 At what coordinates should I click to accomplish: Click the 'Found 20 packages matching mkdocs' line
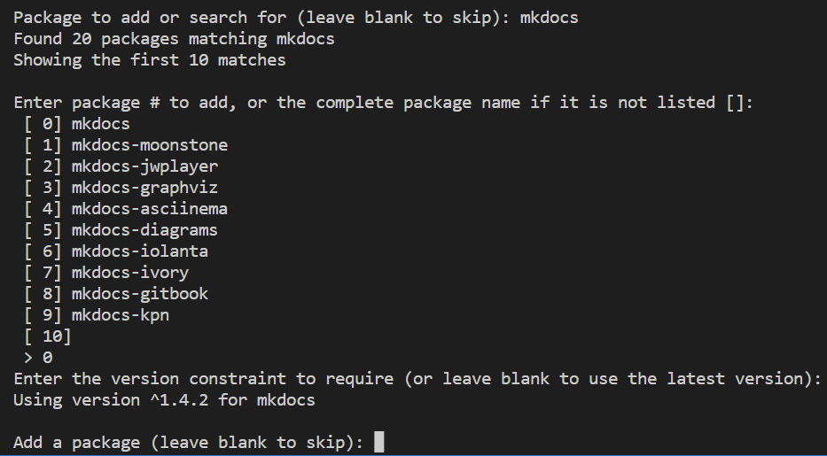(x=174, y=39)
